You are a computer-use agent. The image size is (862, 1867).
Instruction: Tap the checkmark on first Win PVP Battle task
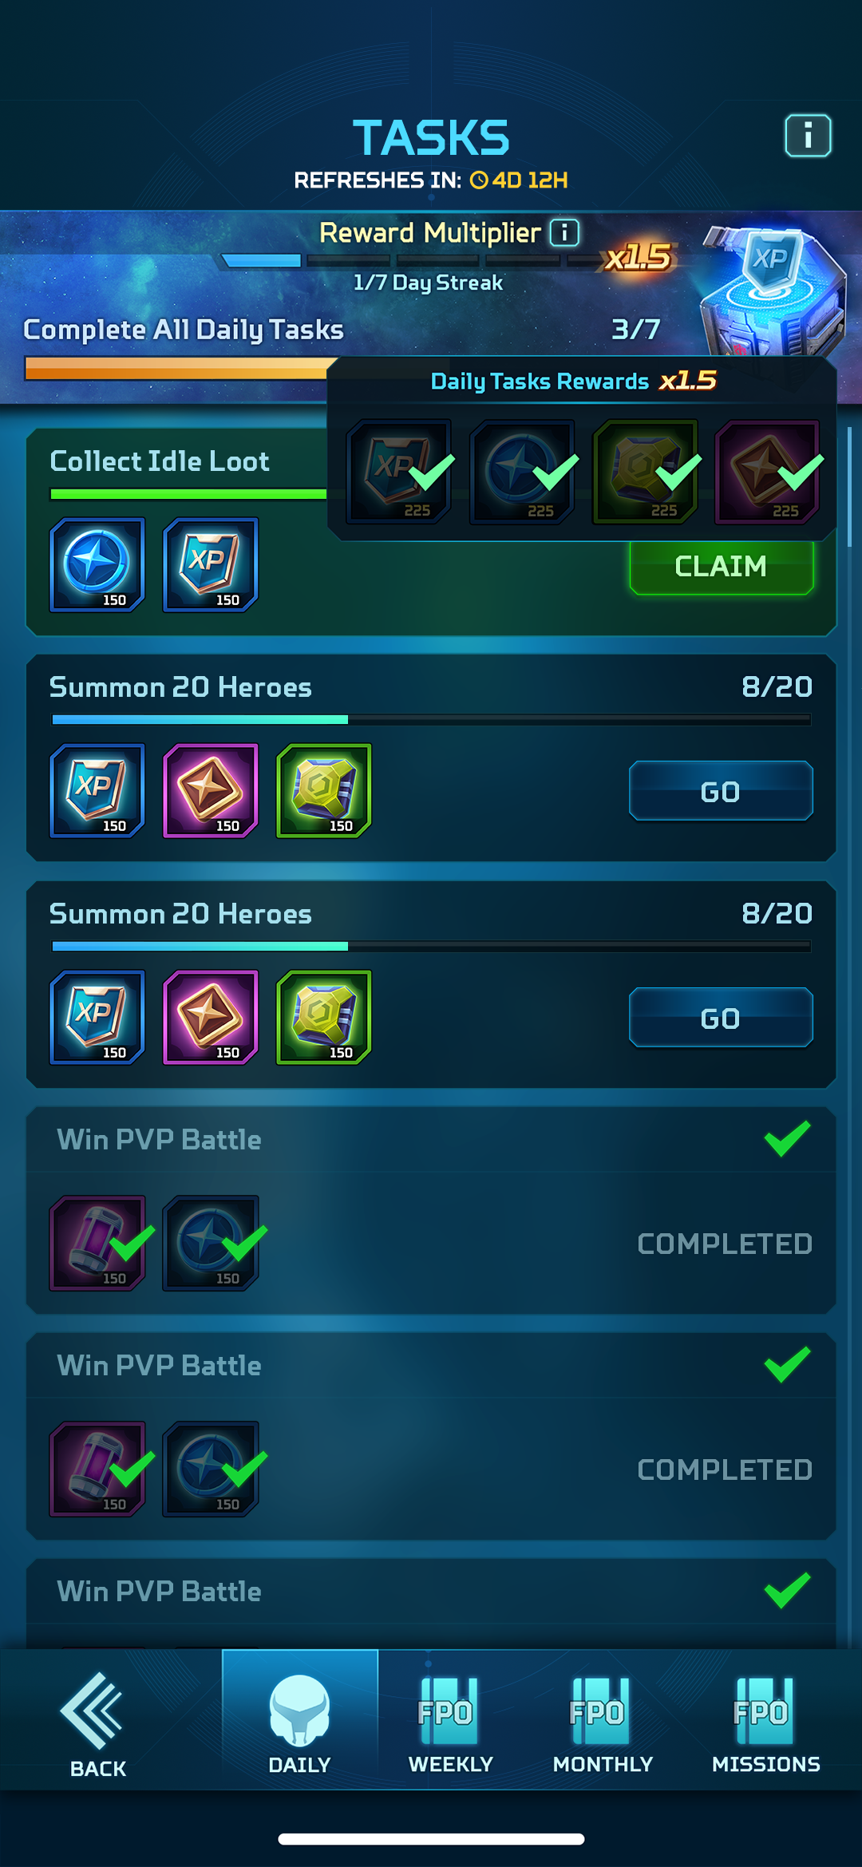coord(787,1138)
